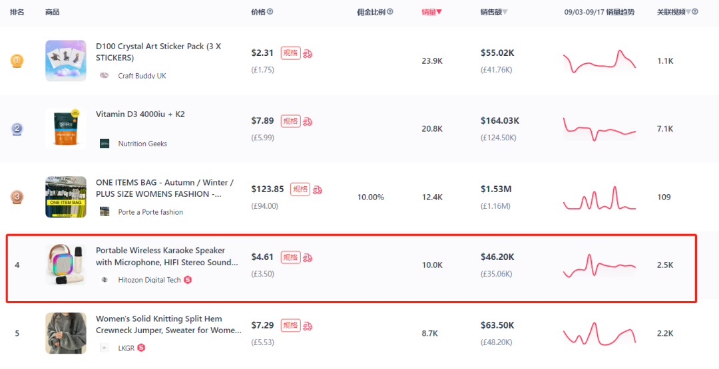This screenshot has height=369, width=719.
Task: Click the pink S badge beside Hitozon Digital Tech
Action: click(188, 280)
